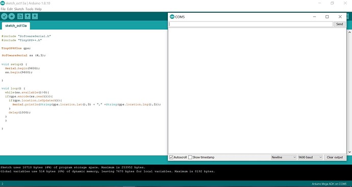Click the Clear output button

point(335,157)
